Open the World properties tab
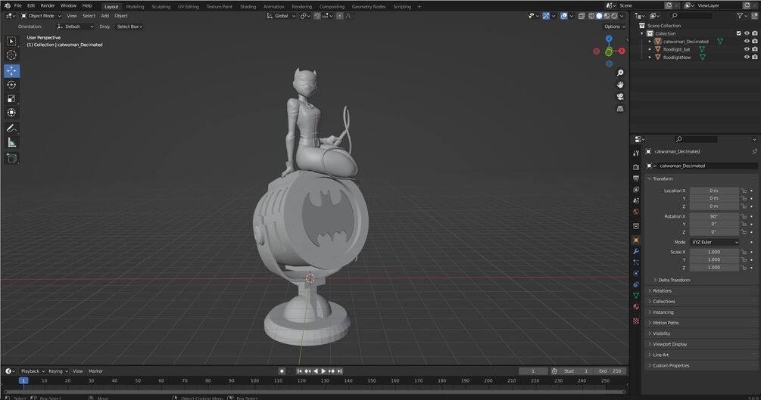 [x=636, y=212]
